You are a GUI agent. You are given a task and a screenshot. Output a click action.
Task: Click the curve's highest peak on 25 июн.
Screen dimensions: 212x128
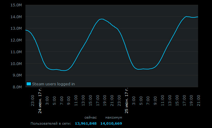click(186, 16)
